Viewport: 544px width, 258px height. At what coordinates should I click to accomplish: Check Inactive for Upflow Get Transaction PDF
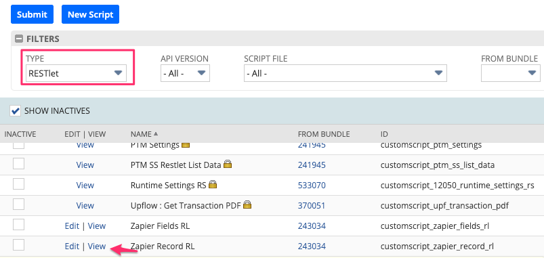click(x=18, y=205)
